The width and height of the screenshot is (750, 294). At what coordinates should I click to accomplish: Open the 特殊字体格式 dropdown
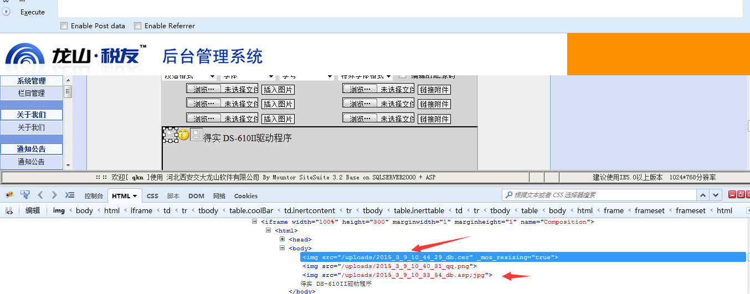pos(366,76)
